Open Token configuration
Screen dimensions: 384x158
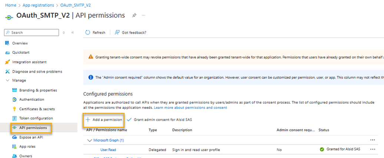tap(36, 118)
